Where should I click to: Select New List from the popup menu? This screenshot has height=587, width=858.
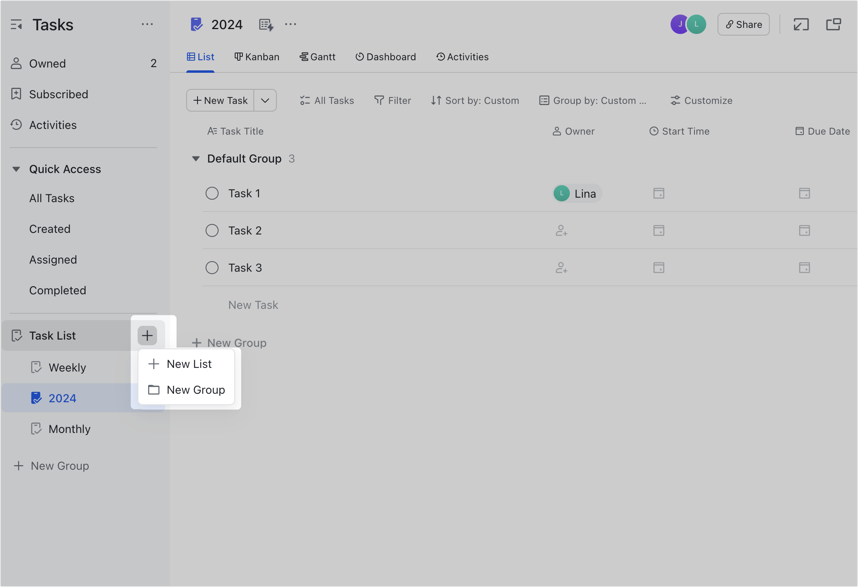tap(189, 363)
